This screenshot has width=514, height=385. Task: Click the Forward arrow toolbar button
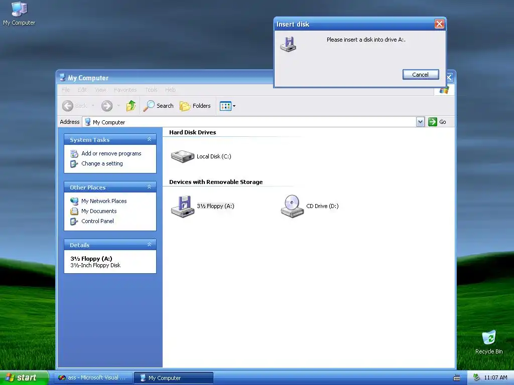[x=107, y=106]
